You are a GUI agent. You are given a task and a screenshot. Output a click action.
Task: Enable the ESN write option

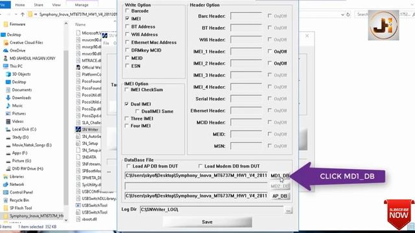point(127,66)
